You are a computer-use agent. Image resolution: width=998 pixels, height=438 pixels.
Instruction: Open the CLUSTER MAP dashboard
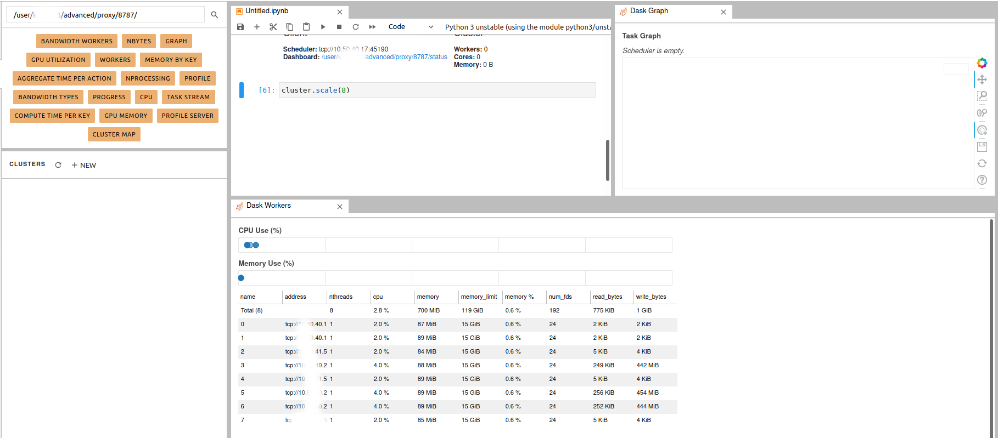(x=114, y=134)
